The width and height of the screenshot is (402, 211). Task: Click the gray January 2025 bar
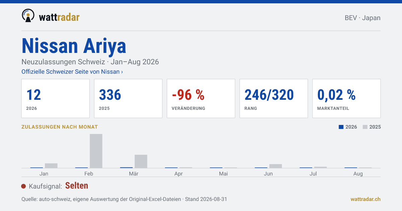tap(51, 166)
